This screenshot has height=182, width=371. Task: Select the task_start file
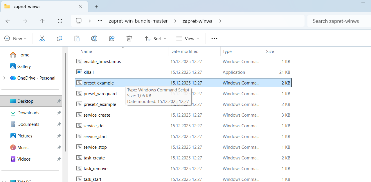coord(183,179)
